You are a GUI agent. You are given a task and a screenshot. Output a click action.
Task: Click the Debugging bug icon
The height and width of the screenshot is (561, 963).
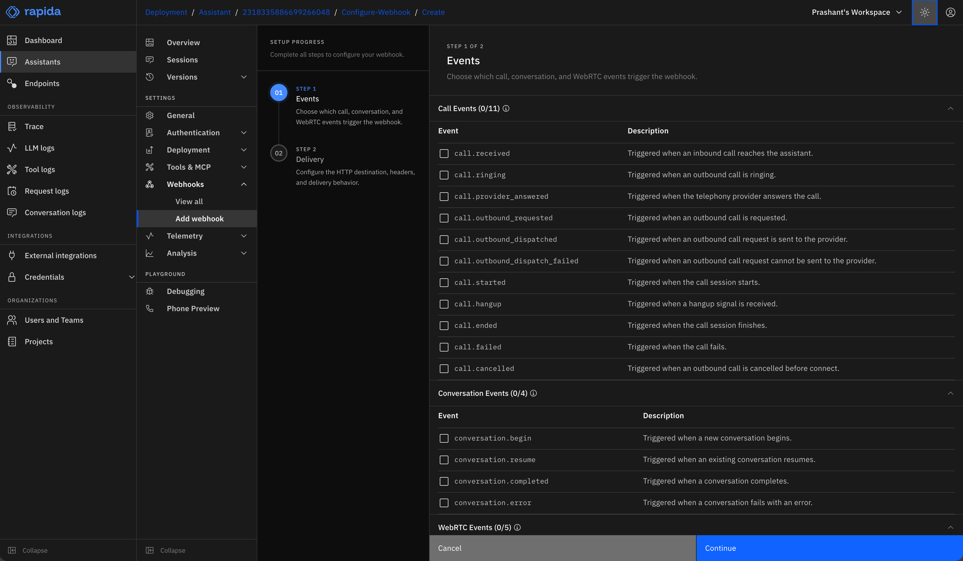pos(150,291)
